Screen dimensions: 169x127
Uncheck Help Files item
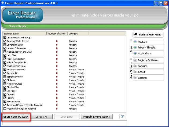(5, 55)
